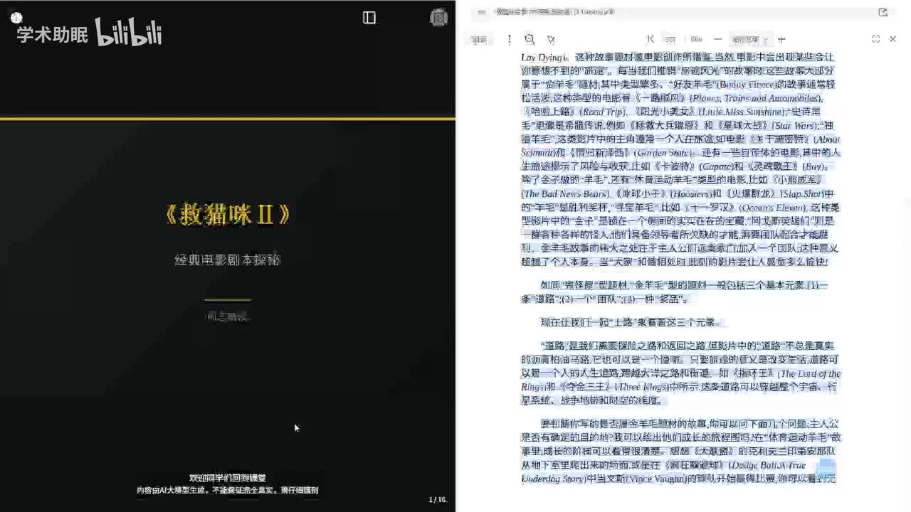The width and height of the screenshot is (911, 512).
Task: Select the cursor pointer tool in PDF toolbar
Action: click(551, 40)
